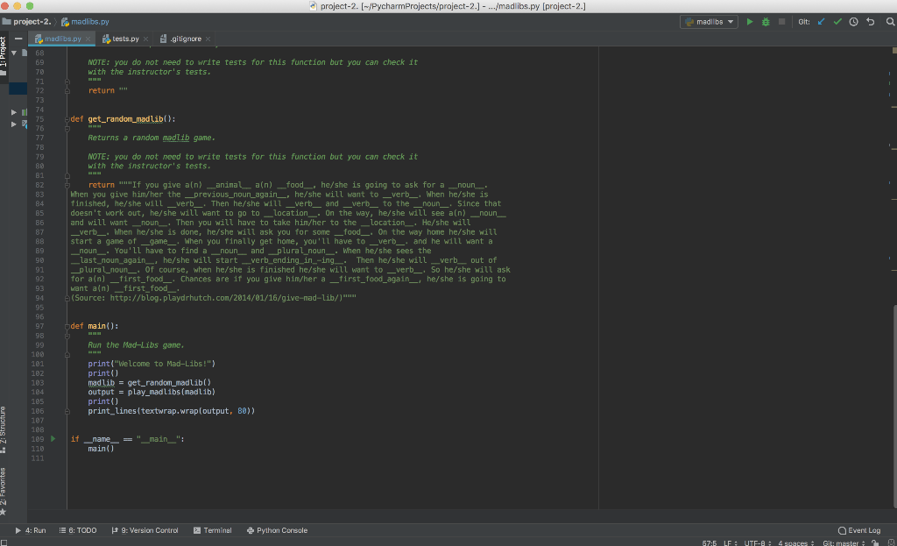Open the 4: Run tool window
Viewport: 897px width, 546px height.
[x=31, y=530]
